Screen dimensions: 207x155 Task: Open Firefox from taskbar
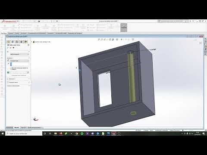pyautogui.click(x=61, y=133)
